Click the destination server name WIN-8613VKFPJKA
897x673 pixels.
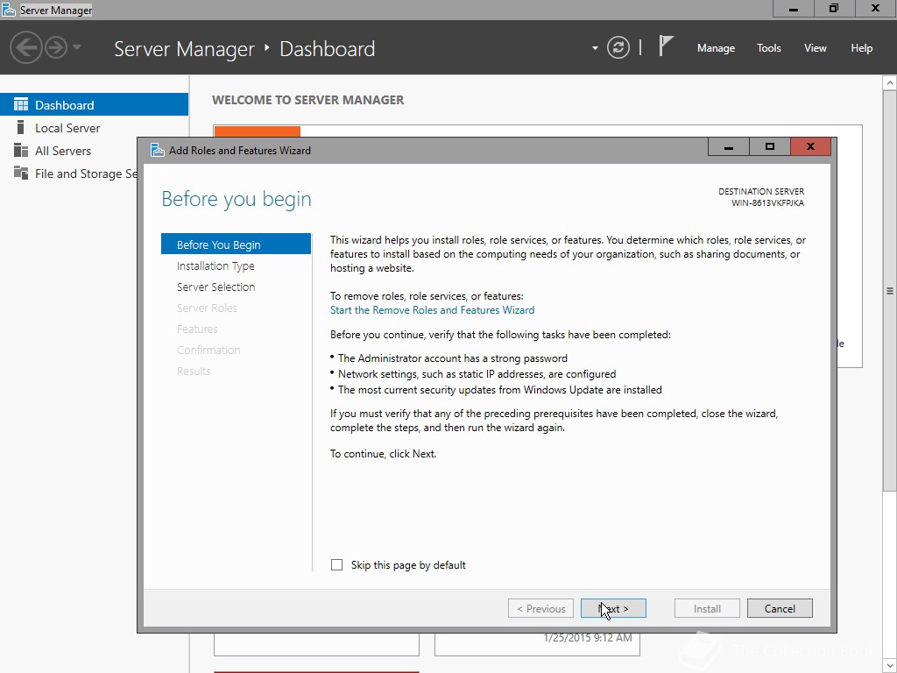pyautogui.click(x=767, y=203)
